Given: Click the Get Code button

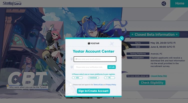Looking at the screenshot, I should (x=111, y=67).
